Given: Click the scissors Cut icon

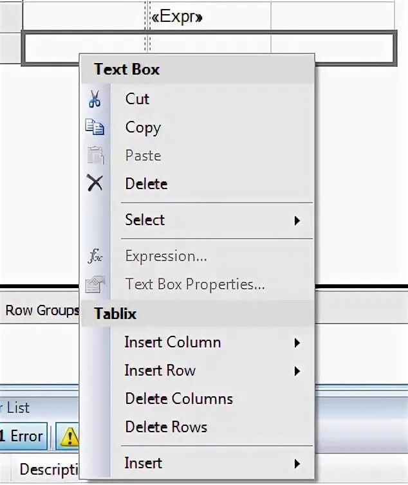Looking at the screenshot, I should [x=95, y=99].
